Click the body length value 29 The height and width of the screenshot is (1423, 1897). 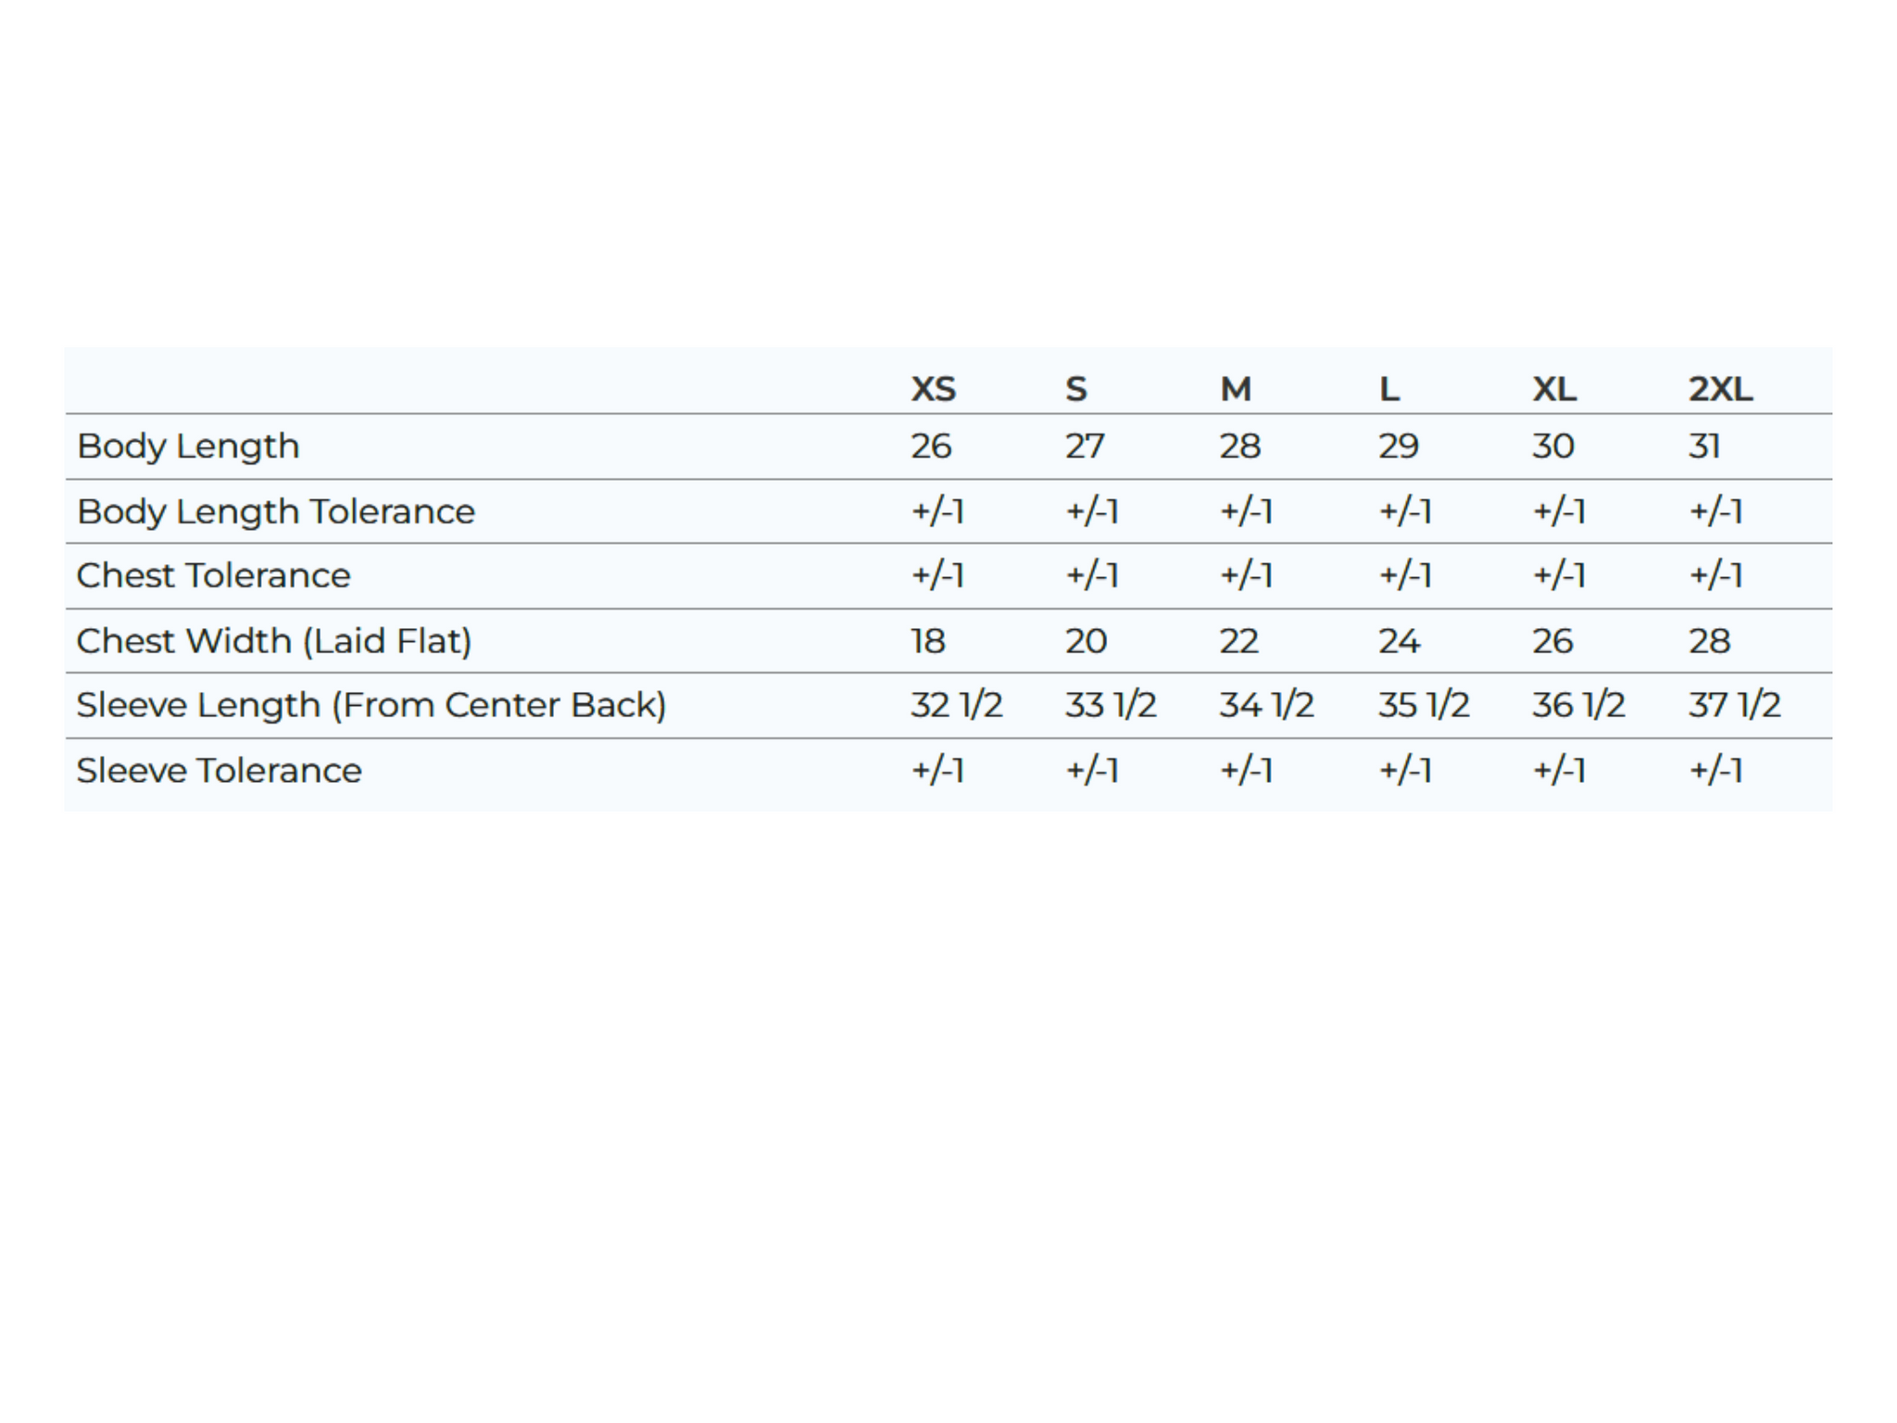tap(1398, 447)
